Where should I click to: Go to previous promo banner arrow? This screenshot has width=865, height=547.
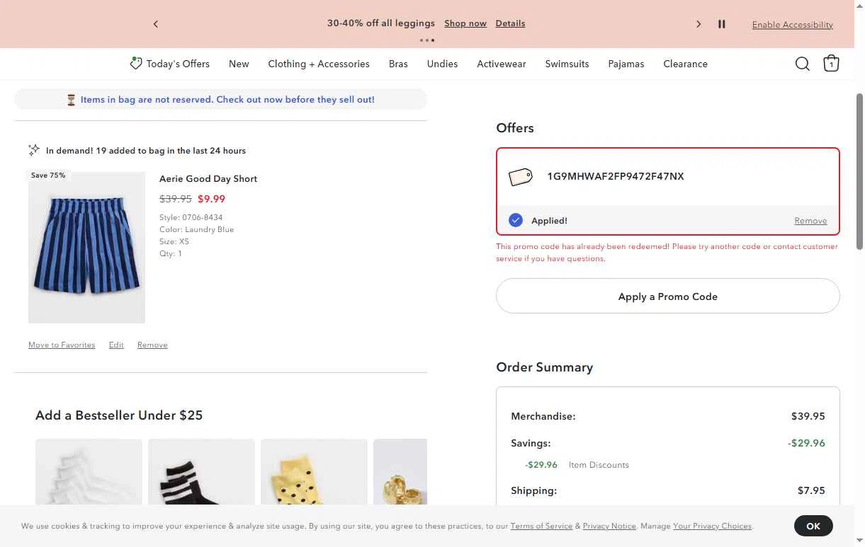pos(156,24)
